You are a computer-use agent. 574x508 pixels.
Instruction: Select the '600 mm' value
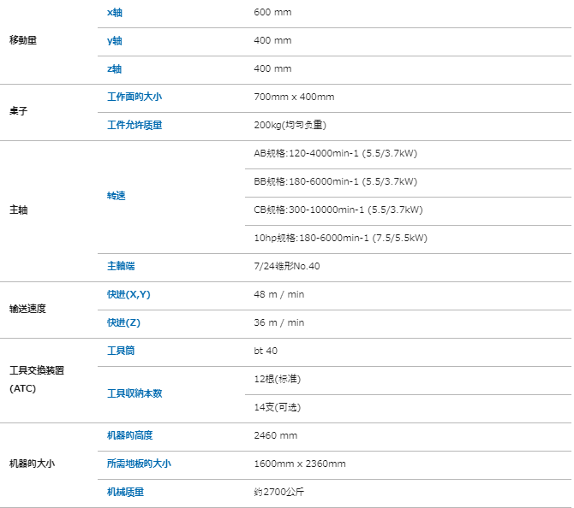272,12
